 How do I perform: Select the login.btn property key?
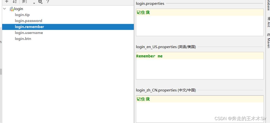pos(23,39)
